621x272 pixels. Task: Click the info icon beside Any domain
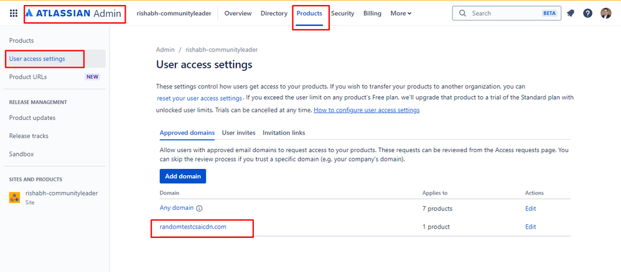pos(199,209)
